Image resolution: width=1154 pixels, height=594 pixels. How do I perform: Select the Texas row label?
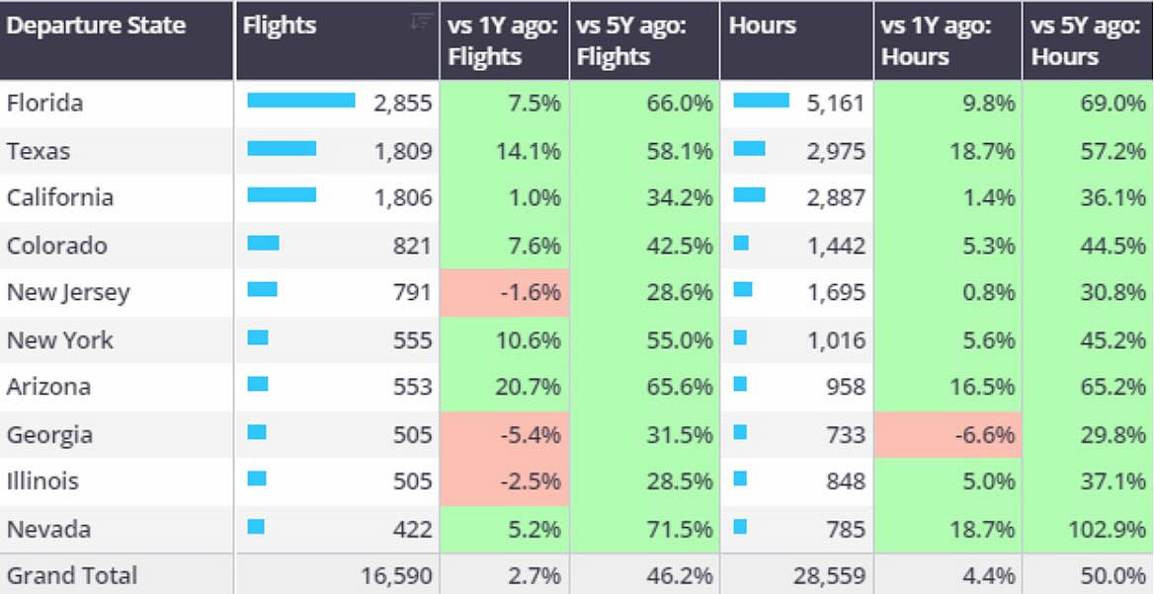point(39,151)
